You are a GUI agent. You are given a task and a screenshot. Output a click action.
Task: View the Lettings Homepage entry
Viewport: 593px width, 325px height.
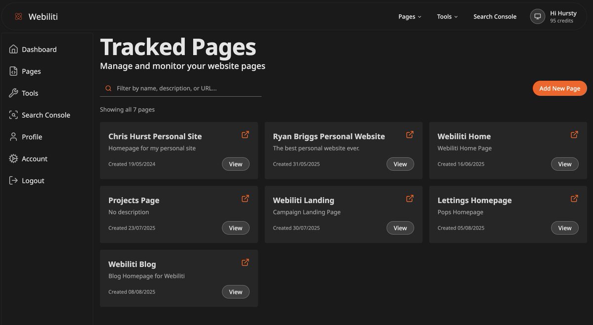coord(565,228)
